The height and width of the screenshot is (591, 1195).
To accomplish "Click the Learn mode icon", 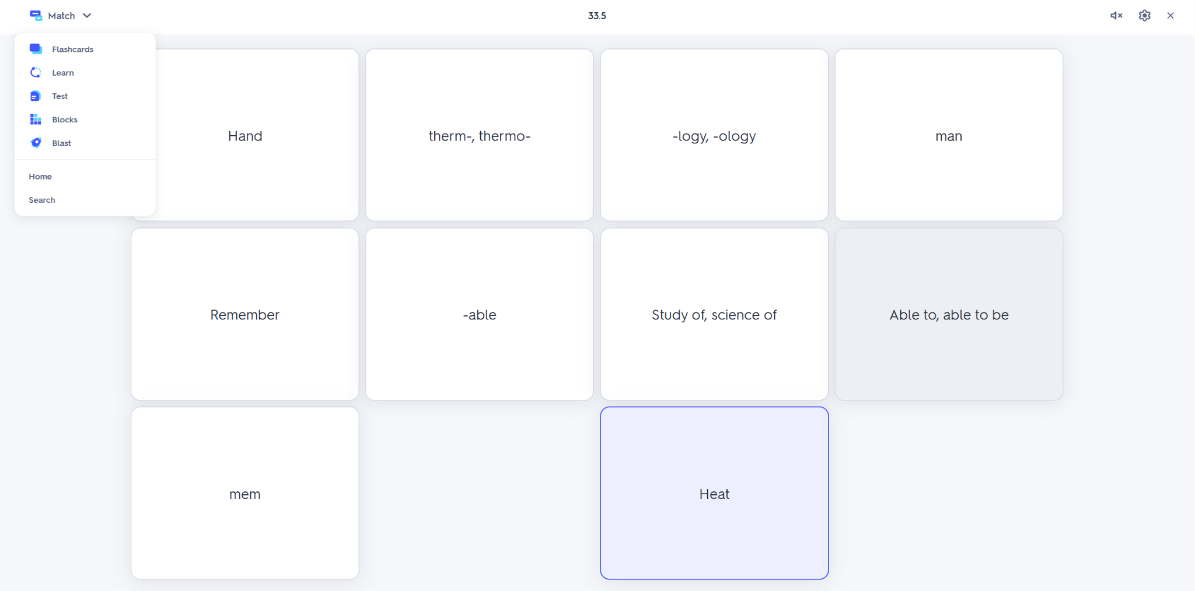I will pyautogui.click(x=36, y=72).
